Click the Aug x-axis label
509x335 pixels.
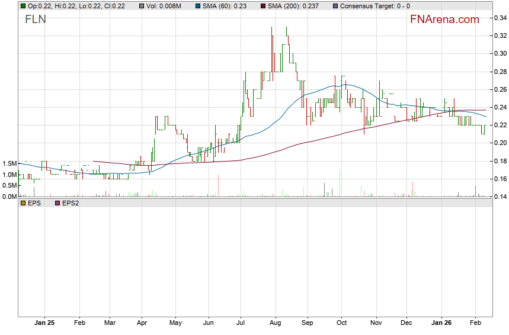(x=274, y=323)
